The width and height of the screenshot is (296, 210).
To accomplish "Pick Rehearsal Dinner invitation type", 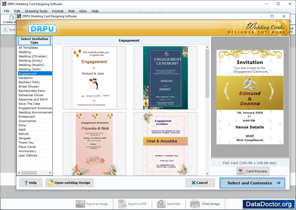I will pos(35,95).
